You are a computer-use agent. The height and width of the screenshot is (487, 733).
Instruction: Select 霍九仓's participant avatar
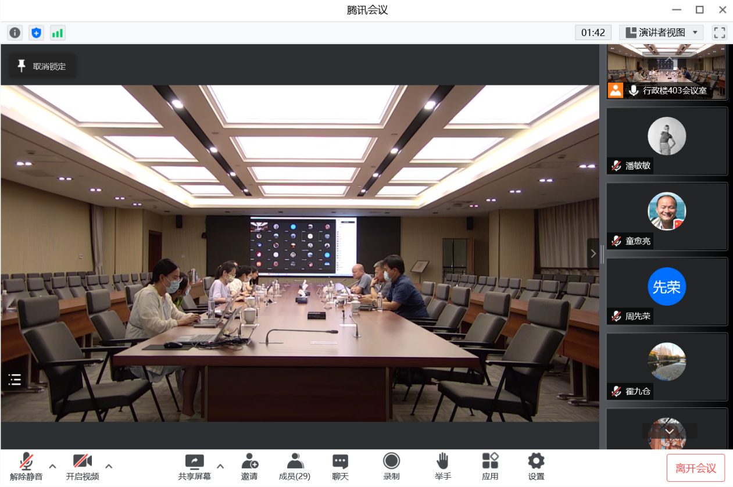pyautogui.click(x=667, y=361)
